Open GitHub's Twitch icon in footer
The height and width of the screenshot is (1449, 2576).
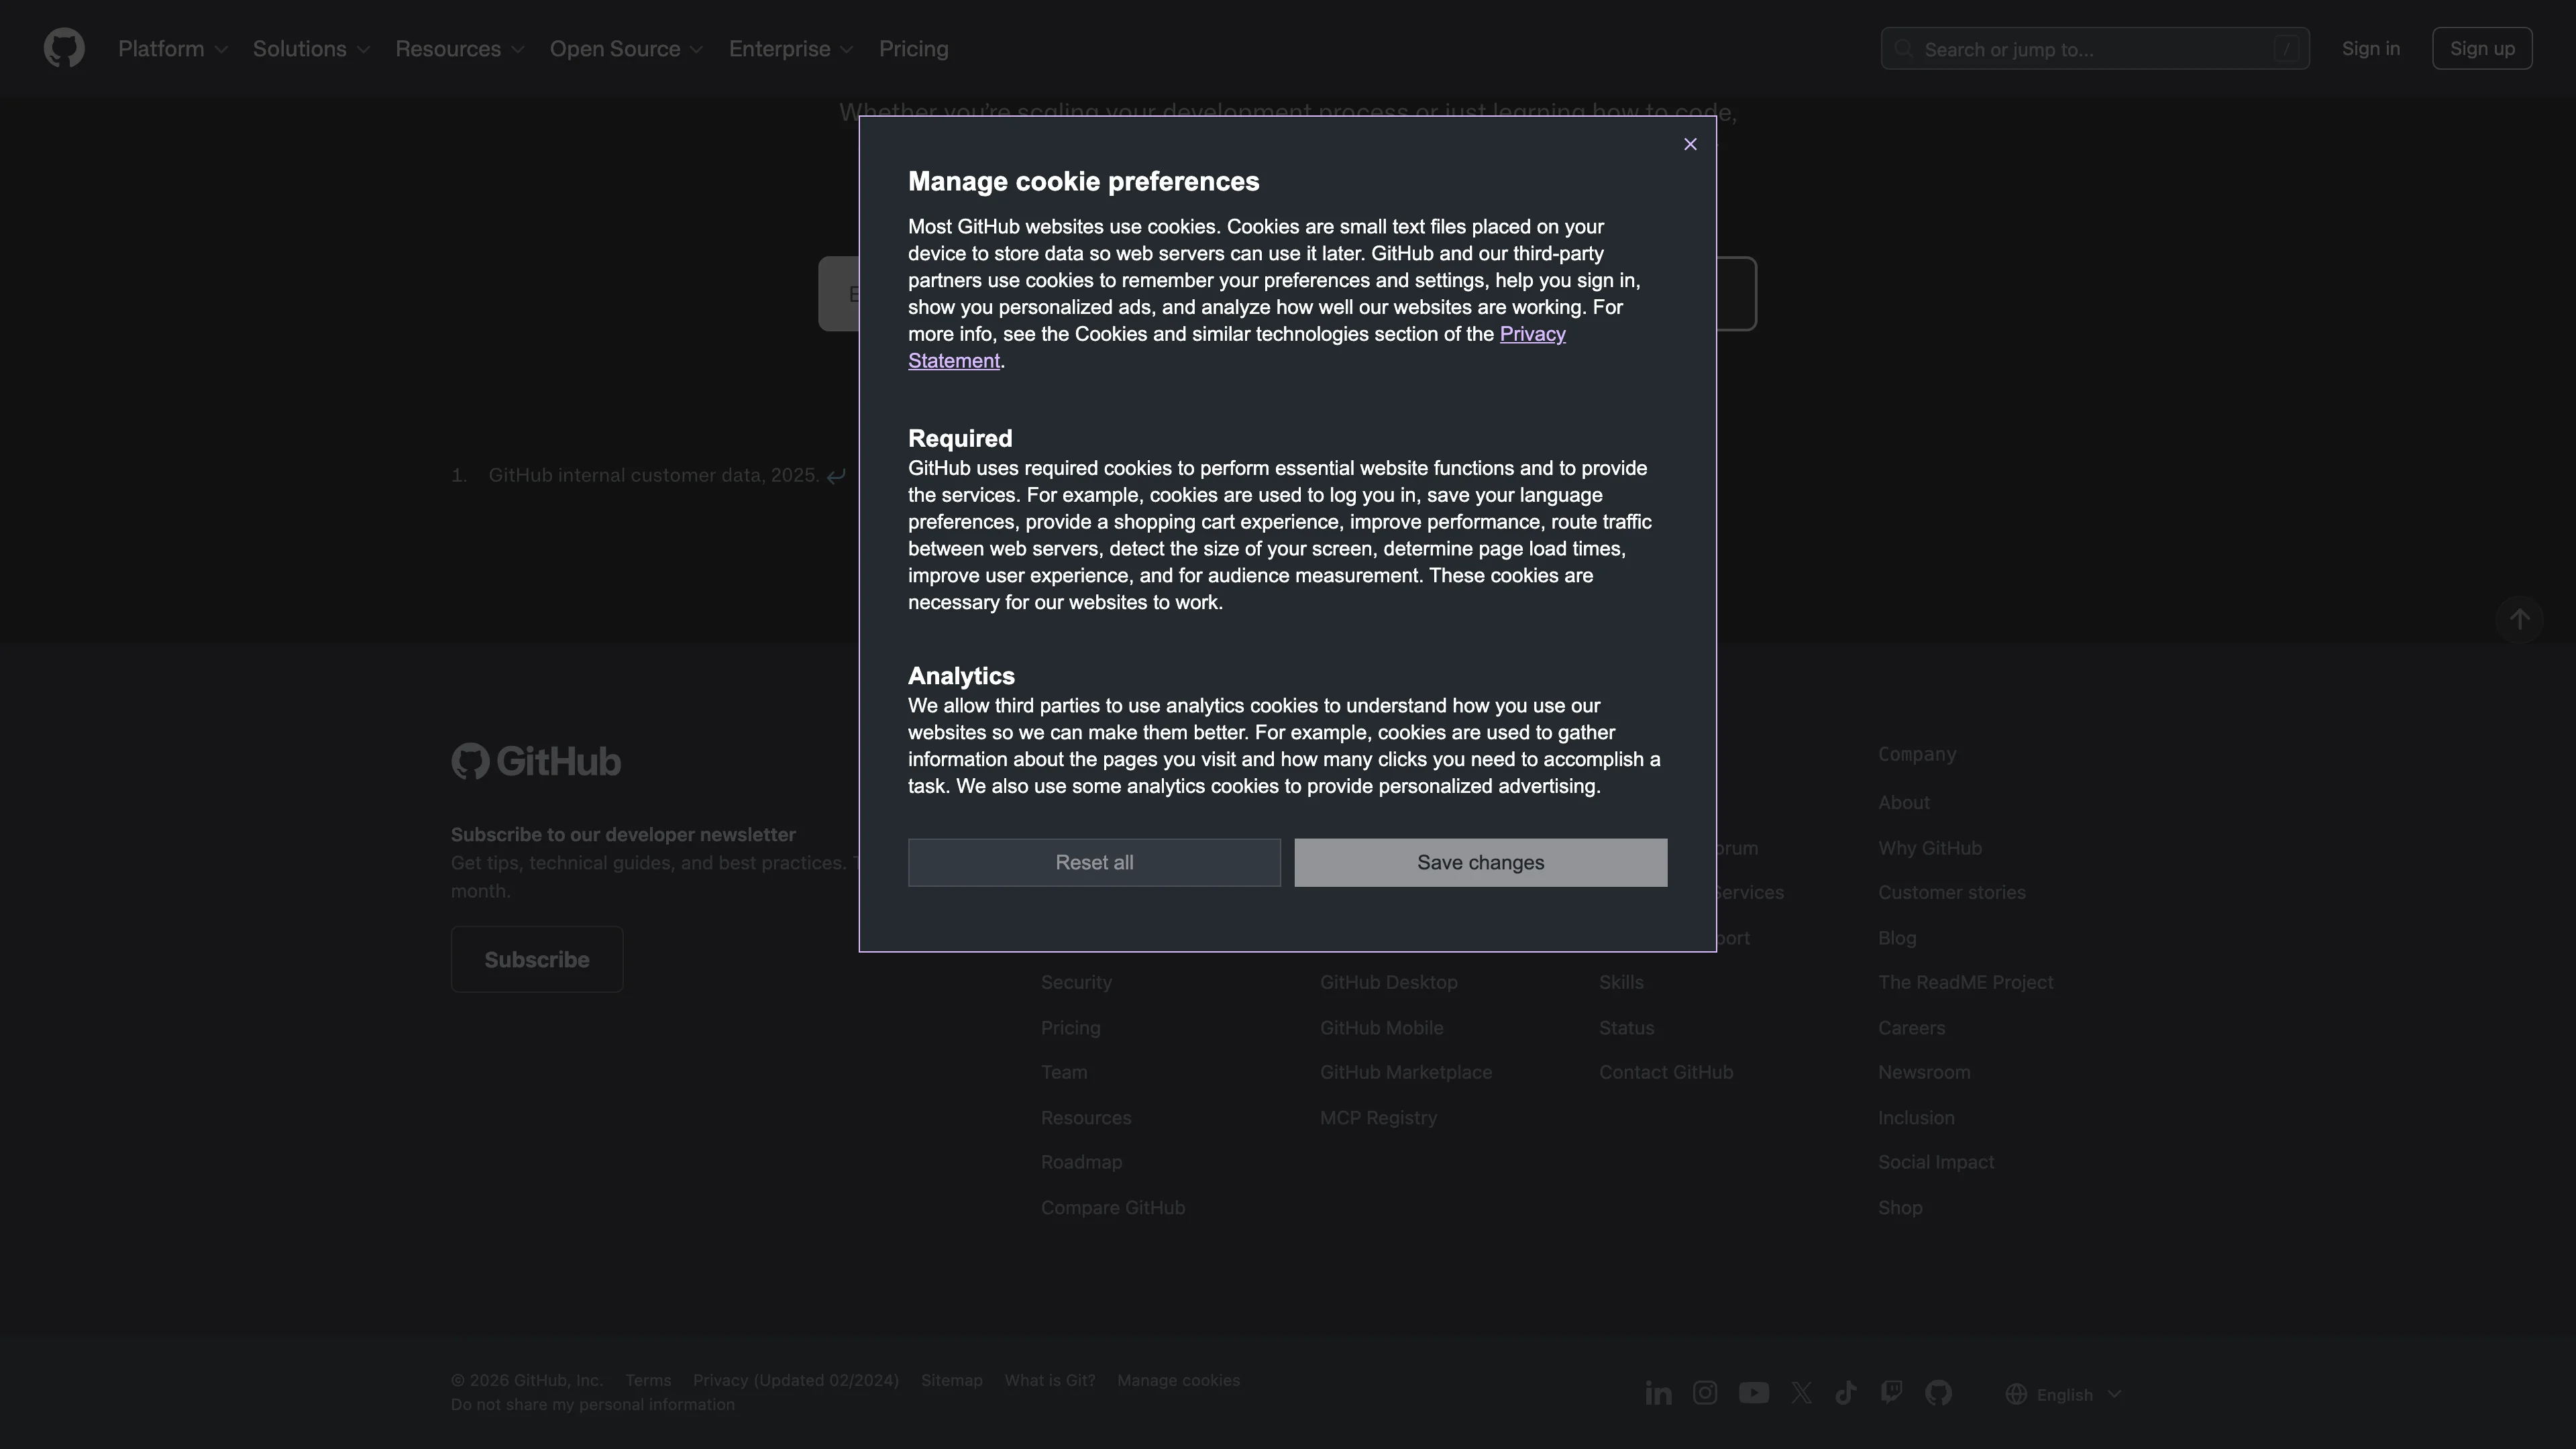[x=1891, y=1393]
